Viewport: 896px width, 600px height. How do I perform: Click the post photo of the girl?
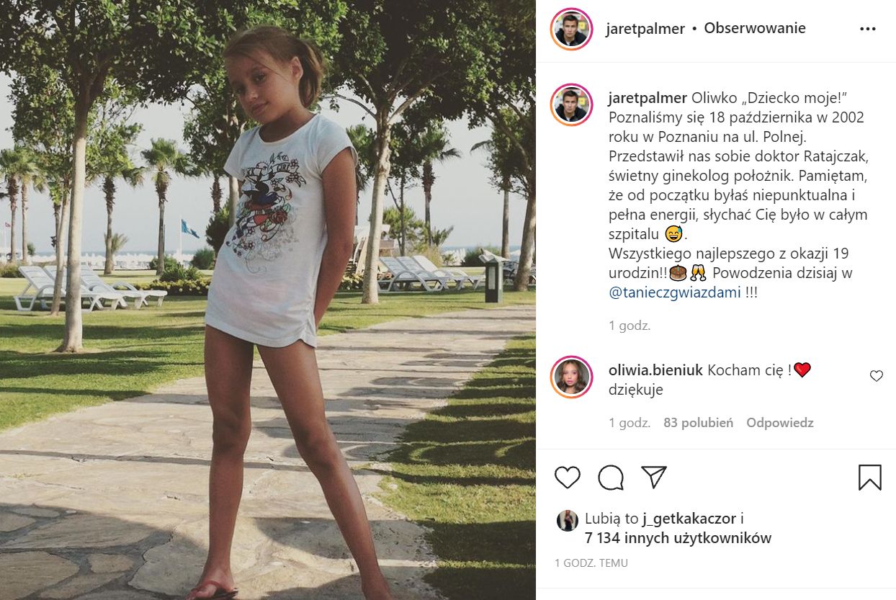(x=268, y=300)
